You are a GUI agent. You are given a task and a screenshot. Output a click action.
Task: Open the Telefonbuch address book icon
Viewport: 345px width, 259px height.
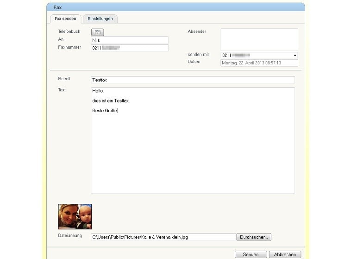click(97, 32)
